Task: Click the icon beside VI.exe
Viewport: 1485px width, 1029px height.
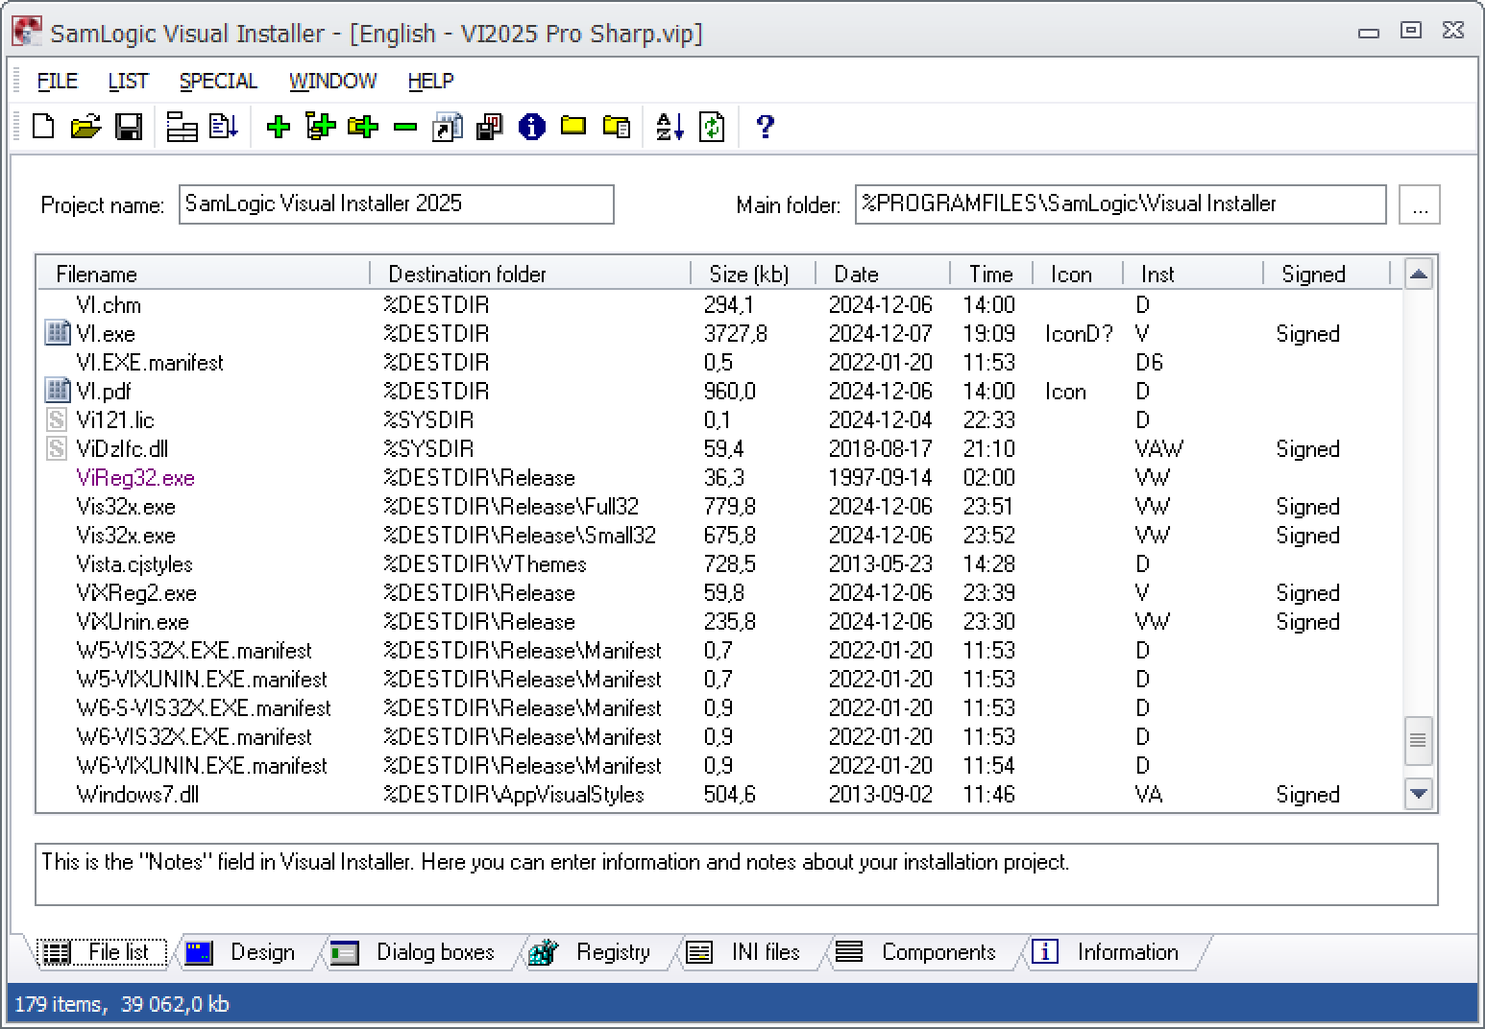Action: click(x=58, y=333)
